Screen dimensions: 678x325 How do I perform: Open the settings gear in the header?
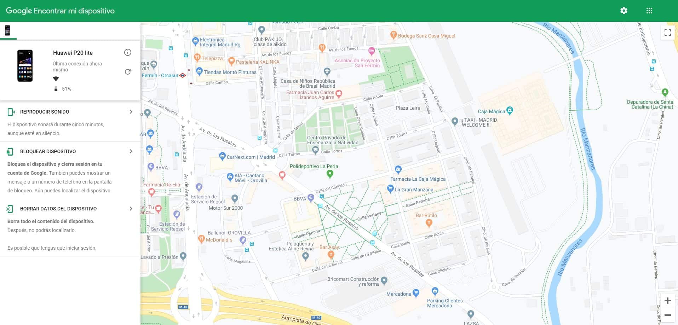tap(624, 11)
